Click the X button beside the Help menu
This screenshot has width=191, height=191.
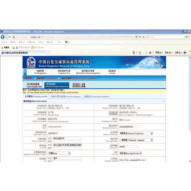click(60, 42)
